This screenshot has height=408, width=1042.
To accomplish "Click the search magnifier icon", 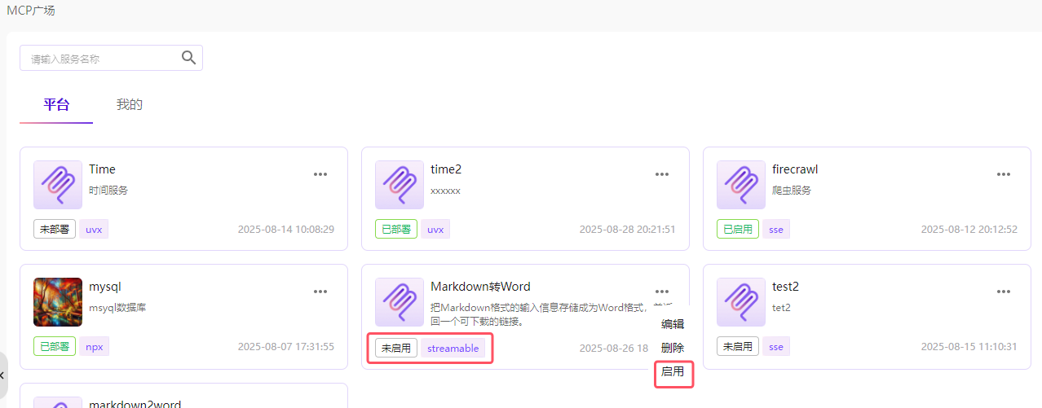I will click(188, 57).
